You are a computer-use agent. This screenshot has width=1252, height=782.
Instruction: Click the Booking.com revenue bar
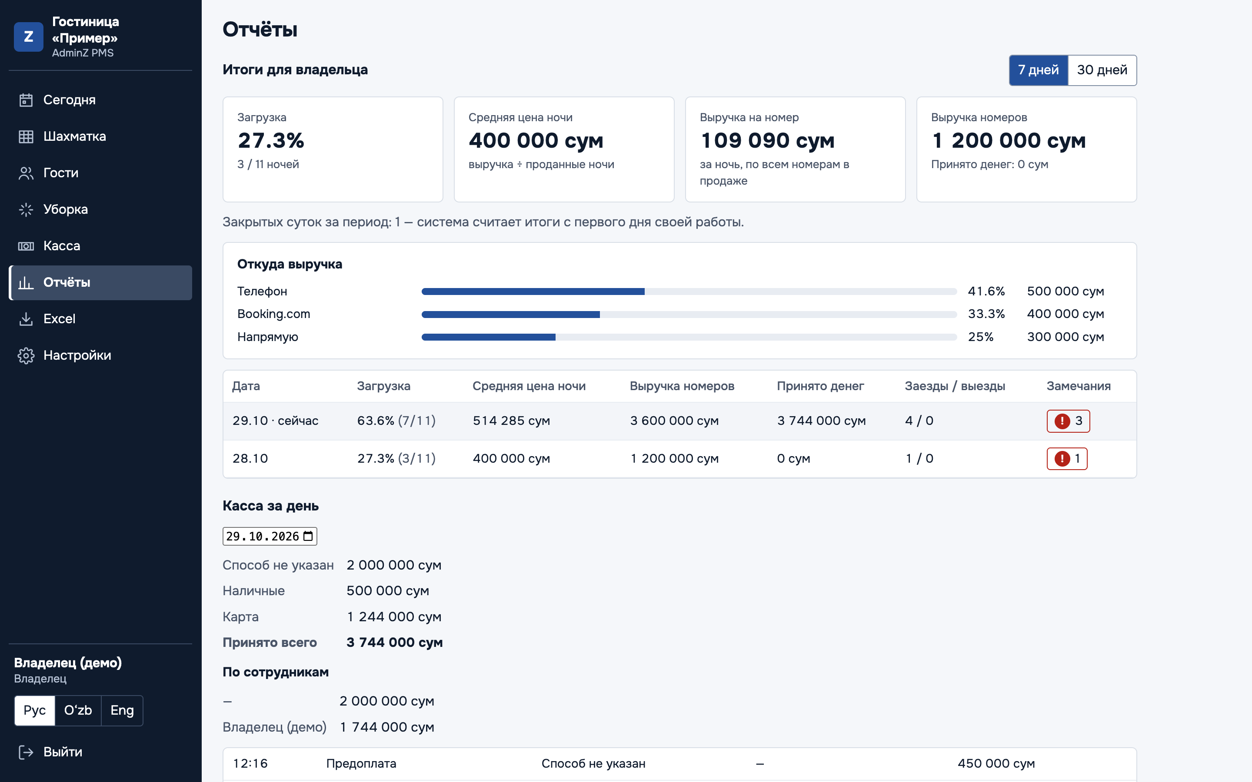(x=689, y=315)
